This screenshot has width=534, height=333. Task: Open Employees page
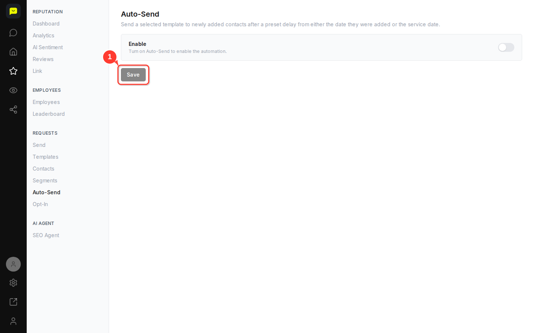[46, 102]
